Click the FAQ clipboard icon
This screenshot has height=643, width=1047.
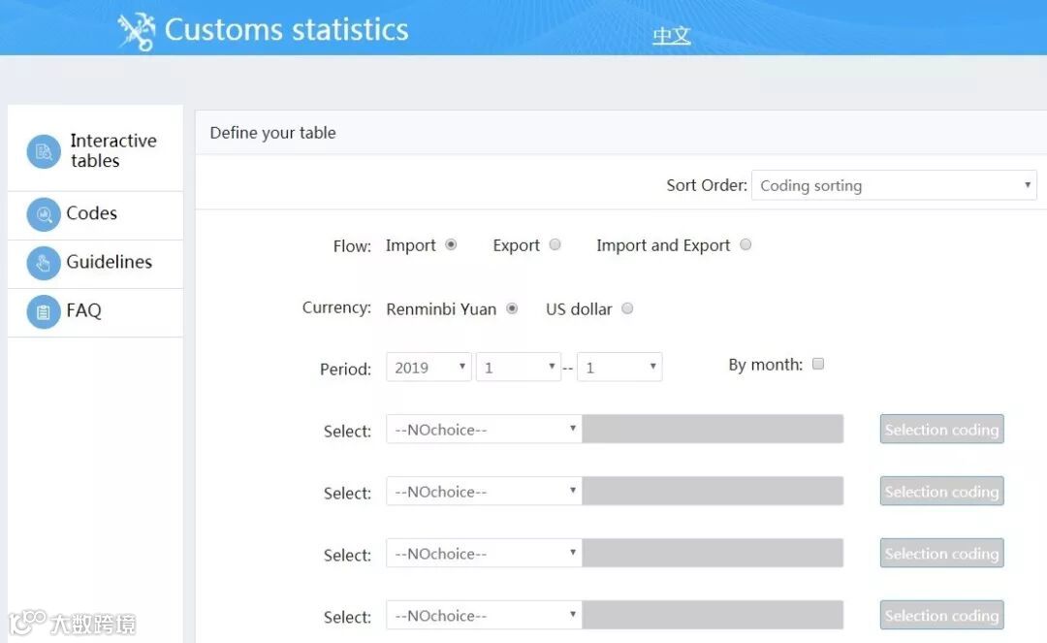click(44, 311)
